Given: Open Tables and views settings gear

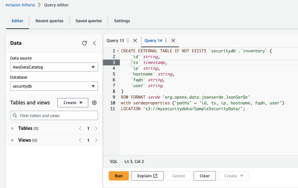Looking at the screenshot, I should [x=94, y=103].
